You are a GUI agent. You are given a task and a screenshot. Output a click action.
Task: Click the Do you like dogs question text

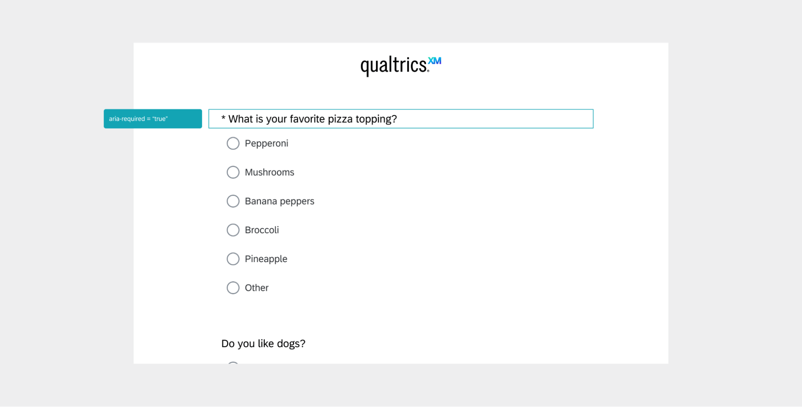(263, 344)
